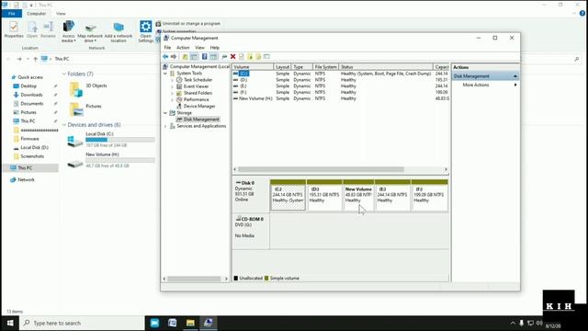Click the Computer Management title bar icon
The width and height of the screenshot is (588, 331).
coord(166,38)
